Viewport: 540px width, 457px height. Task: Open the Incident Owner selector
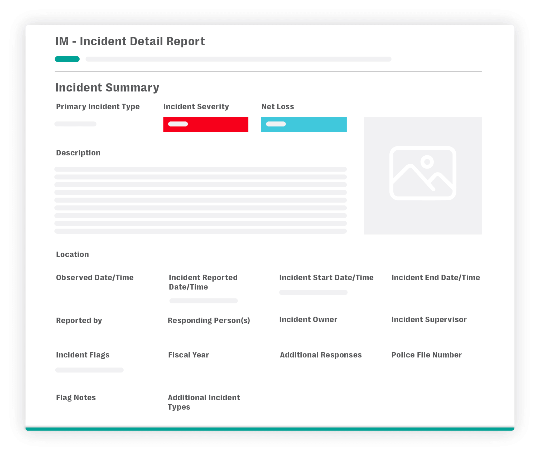coord(308,320)
